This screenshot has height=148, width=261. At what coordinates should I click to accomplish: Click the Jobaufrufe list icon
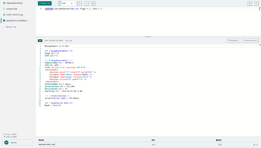tap(4, 9)
